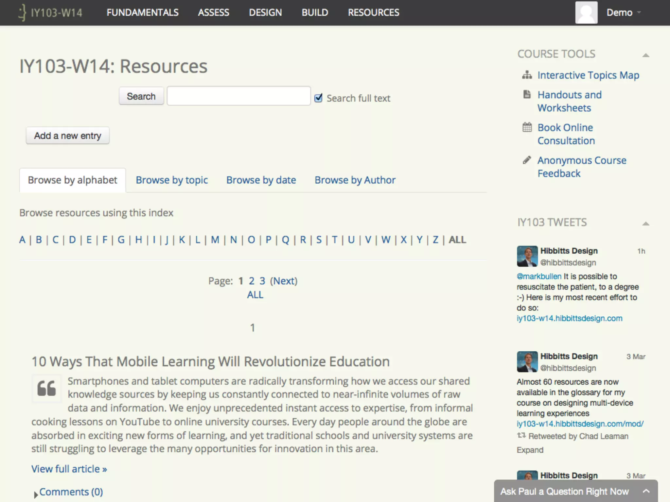Click the Anonymous Course Feedback pencil icon
The width and height of the screenshot is (670, 502).
click(527, 160)
